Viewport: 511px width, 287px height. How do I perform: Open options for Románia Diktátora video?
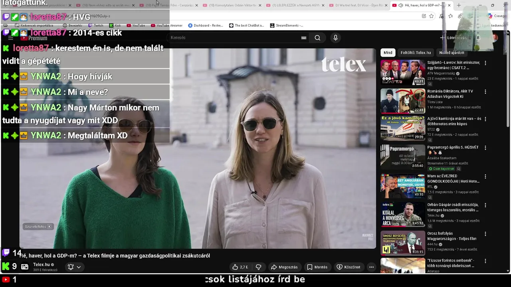485,92
